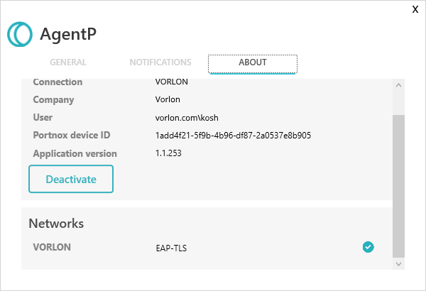This screenshot has width=426, height=291.
Task: Click the vertical scrollbar thumb
Action: tap(398, 185)
